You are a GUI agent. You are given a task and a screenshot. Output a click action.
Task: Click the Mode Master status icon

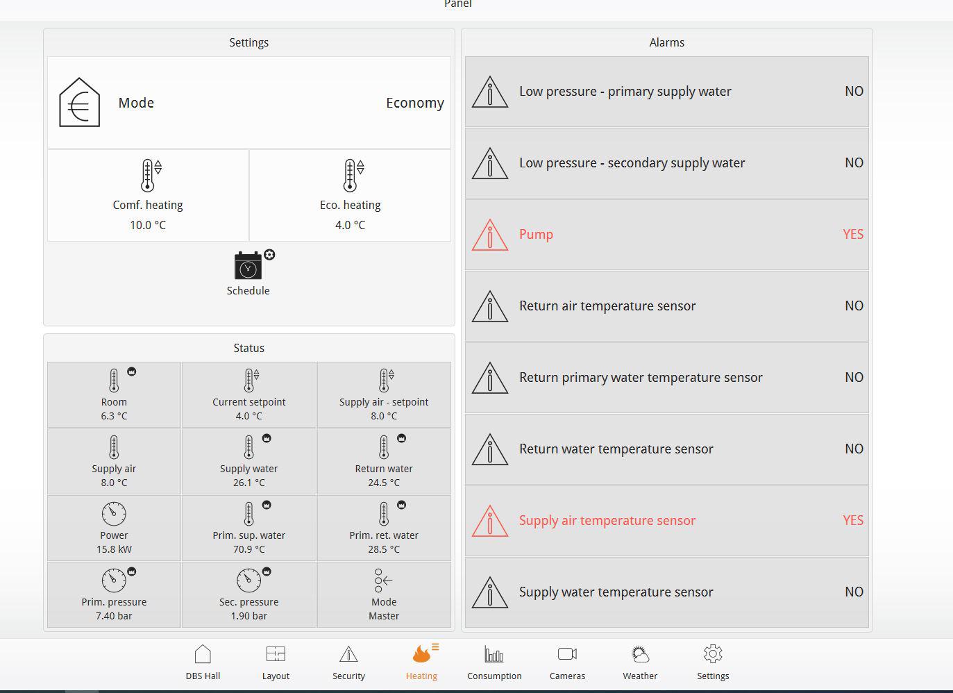(383, 581)
